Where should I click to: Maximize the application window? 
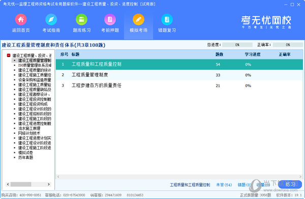tap(292, 5)
